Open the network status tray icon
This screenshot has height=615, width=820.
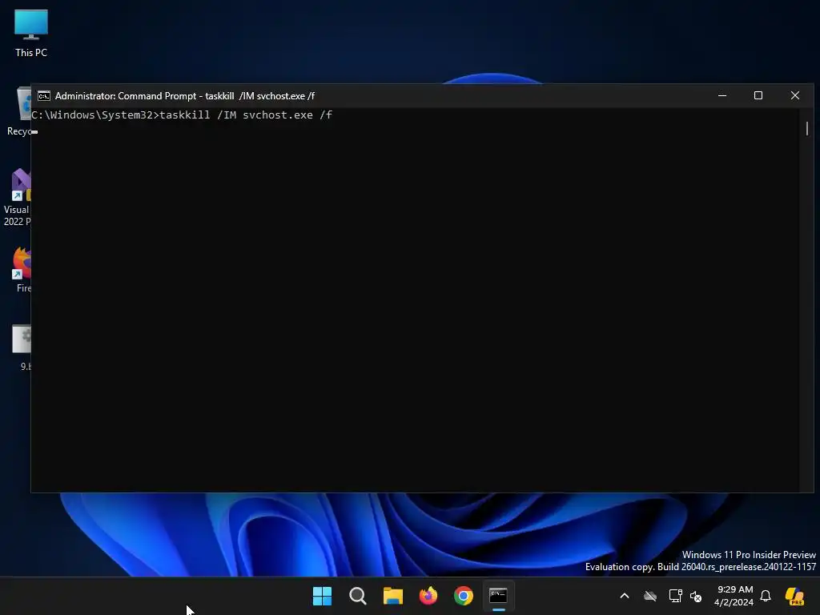click(675, 596)
